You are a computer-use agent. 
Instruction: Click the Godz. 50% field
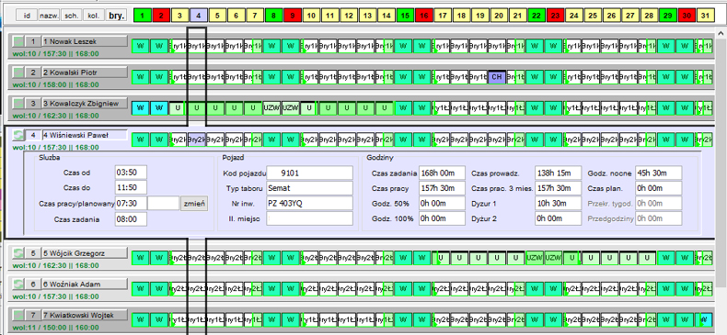pyautogui.click(x=442, y=203)
